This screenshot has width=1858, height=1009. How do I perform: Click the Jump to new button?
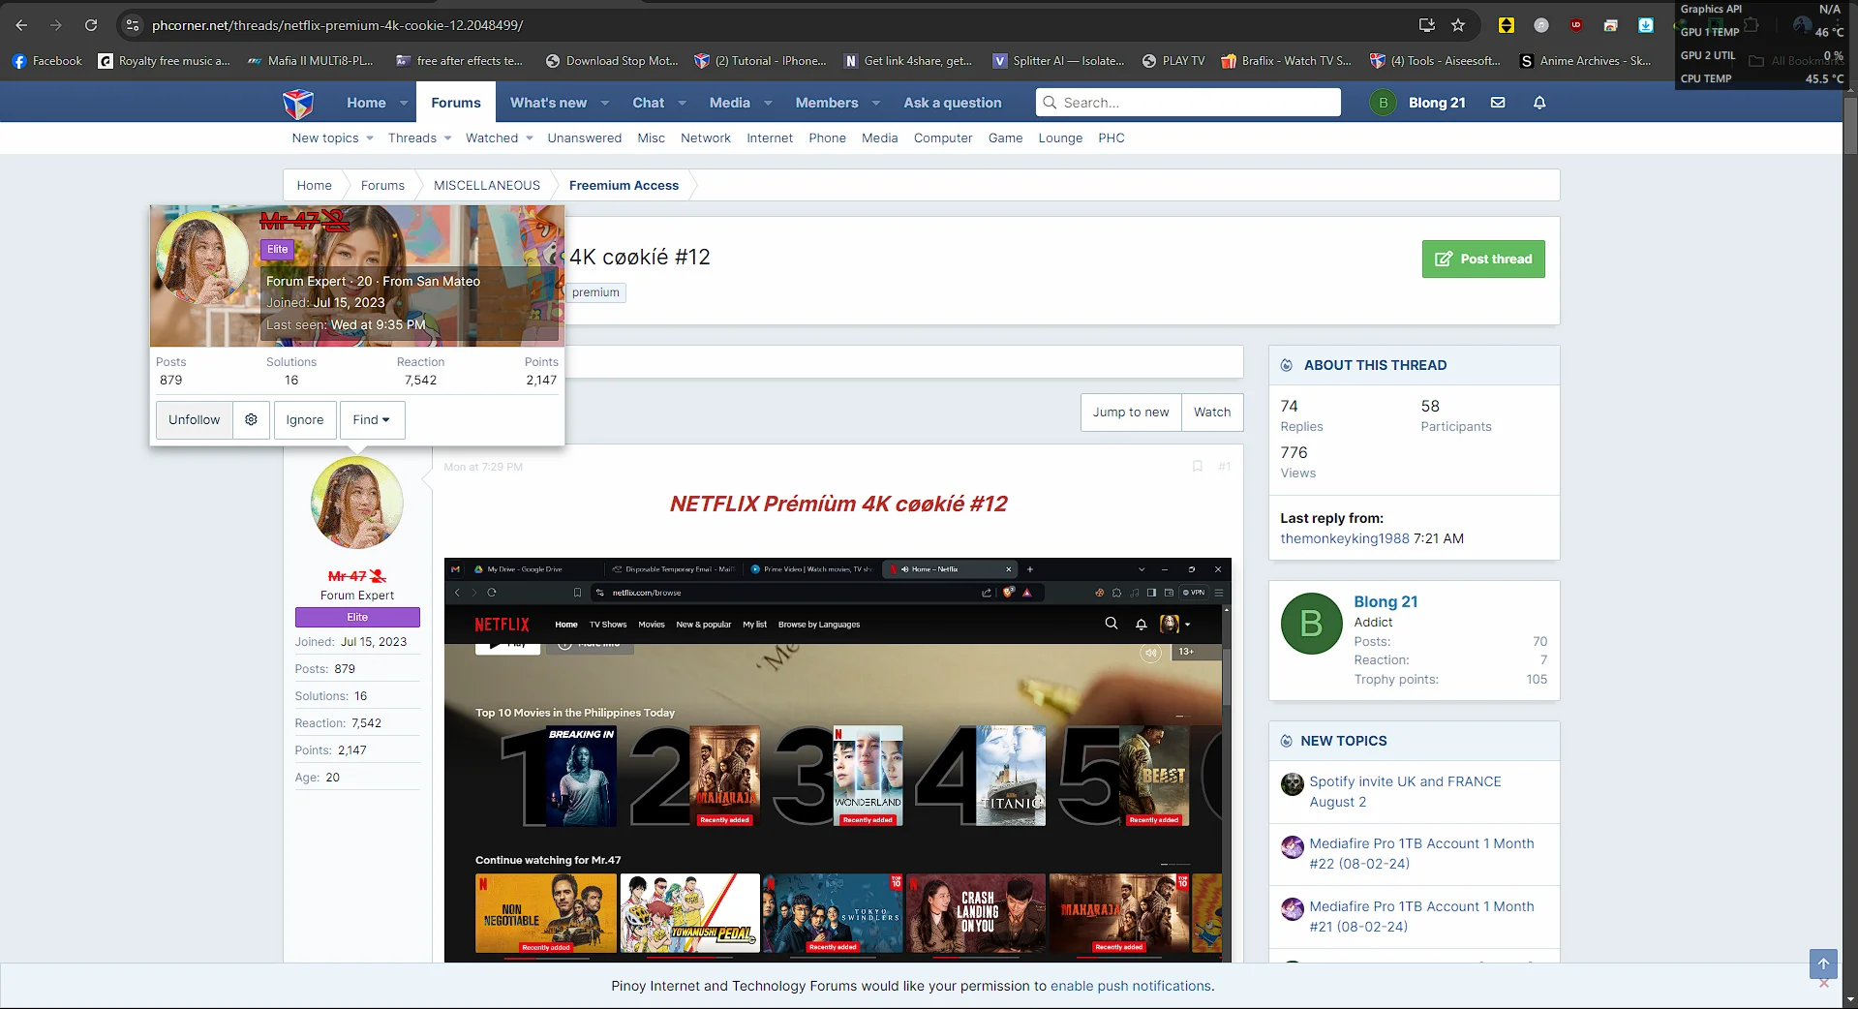(x=1131, y=413)
